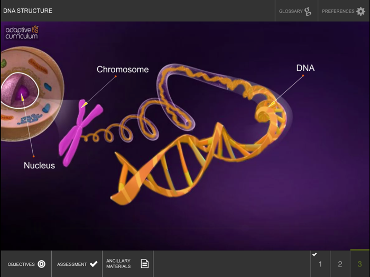Open the Assessment section
This screenshot has height=277, width=370.
(77, 264)
